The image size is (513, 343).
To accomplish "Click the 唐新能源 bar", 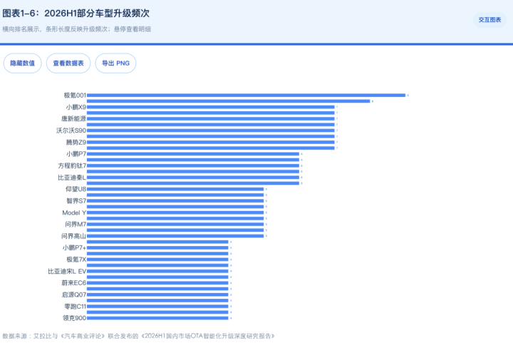I will coord(211,119).
